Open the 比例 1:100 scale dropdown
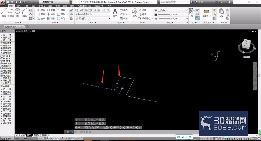 point(7,138)
